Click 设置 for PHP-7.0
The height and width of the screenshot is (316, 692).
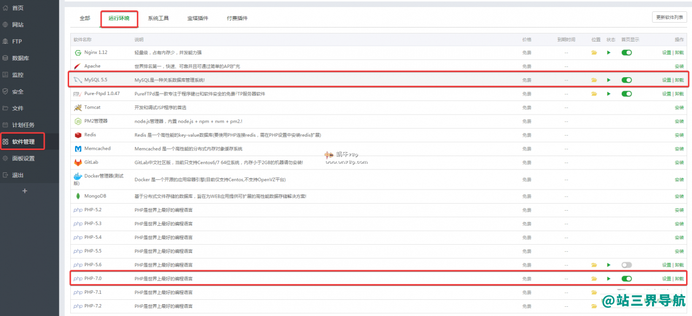coord(667,279)
